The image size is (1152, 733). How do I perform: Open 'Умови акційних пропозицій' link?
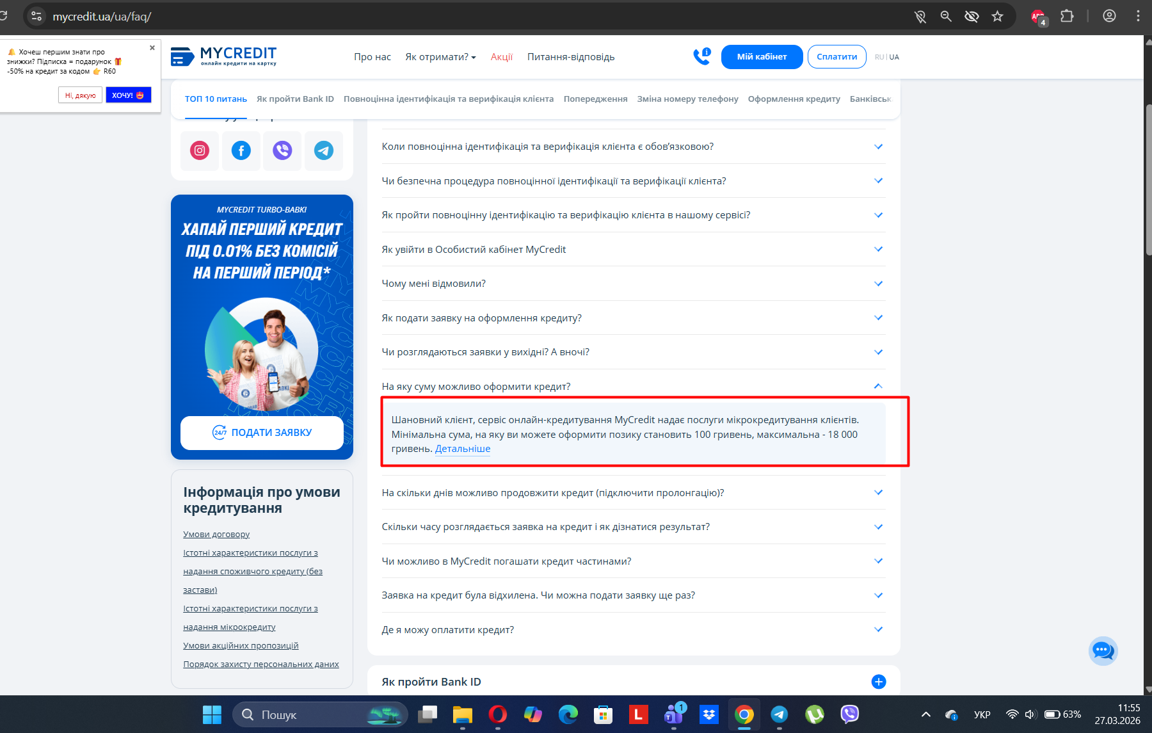241,646
